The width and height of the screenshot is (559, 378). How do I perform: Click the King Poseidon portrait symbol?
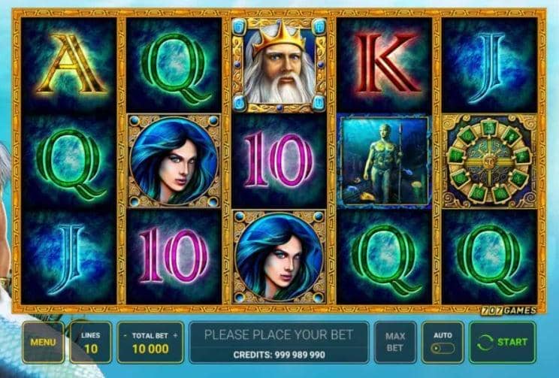tap(279, 65)
